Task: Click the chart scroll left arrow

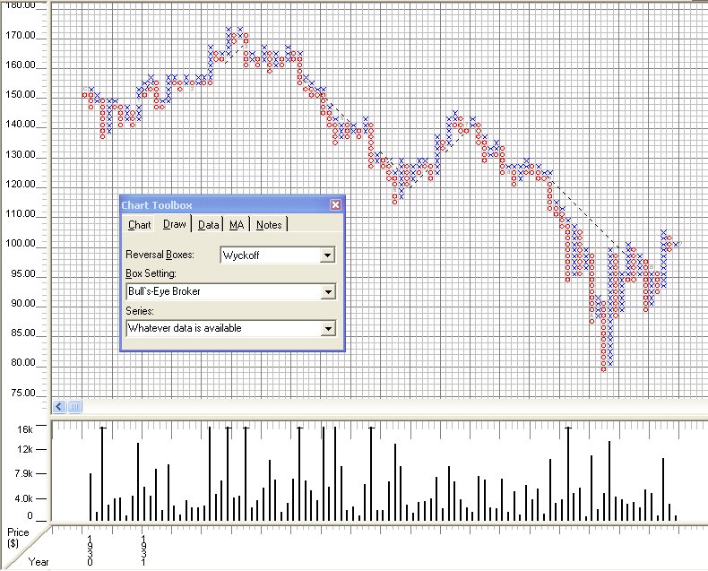Action: (x=59, y=407)
